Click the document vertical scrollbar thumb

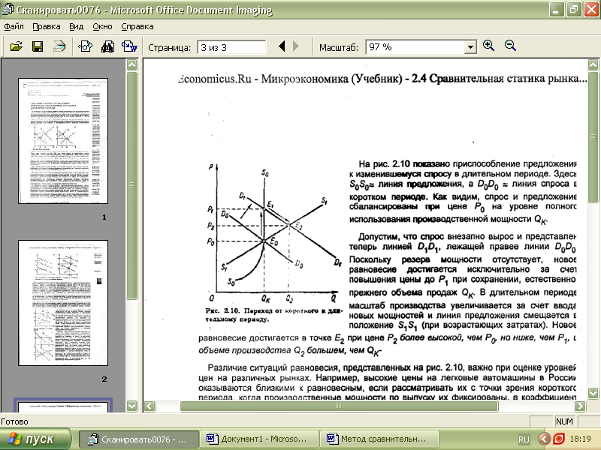pos(593,136)
